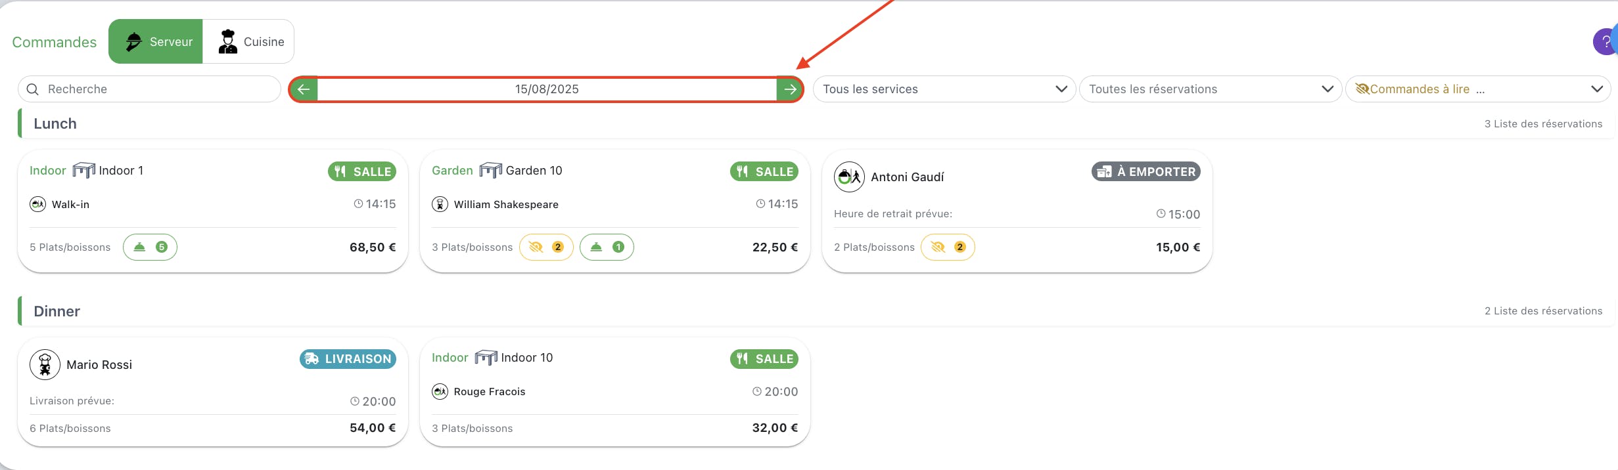This screenshot has height=470, width=1618.
Task: Click the À EMPORTER takeaway badge
Action: [1145, 171]
